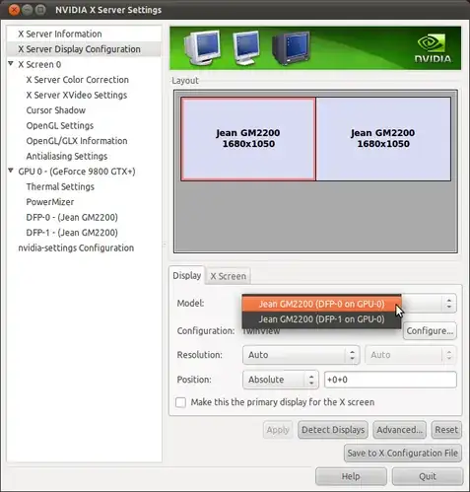Select left Jean GM2200 display in layout
Image resolution: width=470 pixels, height=492 pixels.
point(248,139)
